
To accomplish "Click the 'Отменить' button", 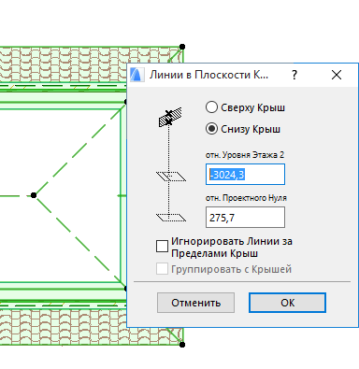I will [x=195, y=303].
